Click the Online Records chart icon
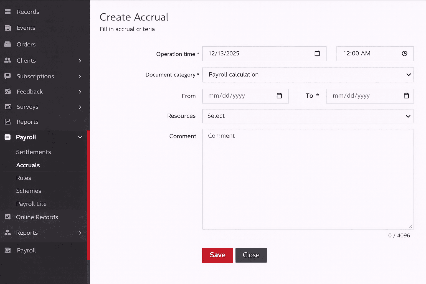Viewport: 426px width, 284px height. pos(8,217)
